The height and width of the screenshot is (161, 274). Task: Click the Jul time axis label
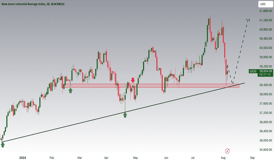tap(193, 158)
